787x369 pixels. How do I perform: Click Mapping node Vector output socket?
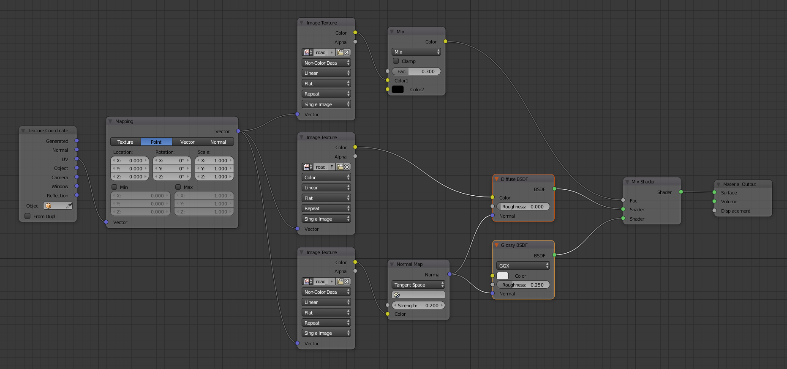click(238, 131)
